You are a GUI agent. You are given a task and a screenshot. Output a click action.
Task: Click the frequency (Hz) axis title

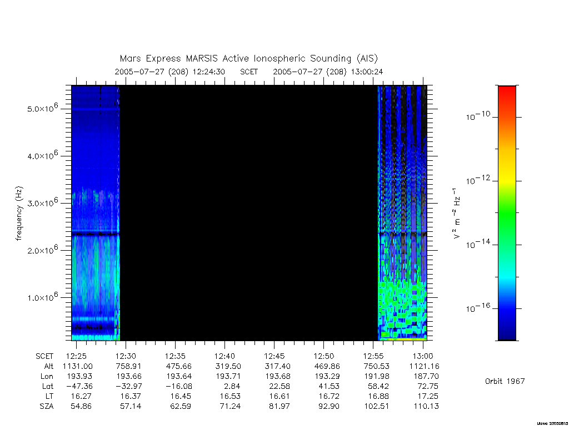[x=19, y=214]
